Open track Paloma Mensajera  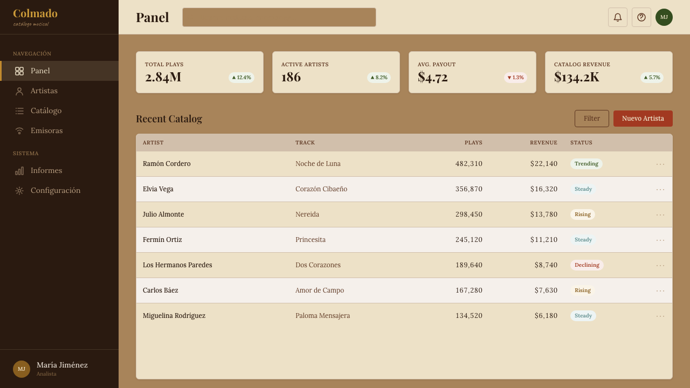click(322, 316)
